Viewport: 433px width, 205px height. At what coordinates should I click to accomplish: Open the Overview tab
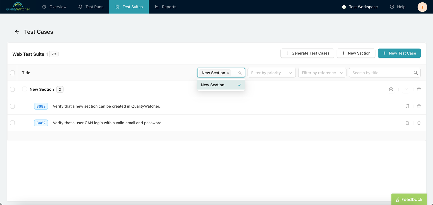[54, 7]
